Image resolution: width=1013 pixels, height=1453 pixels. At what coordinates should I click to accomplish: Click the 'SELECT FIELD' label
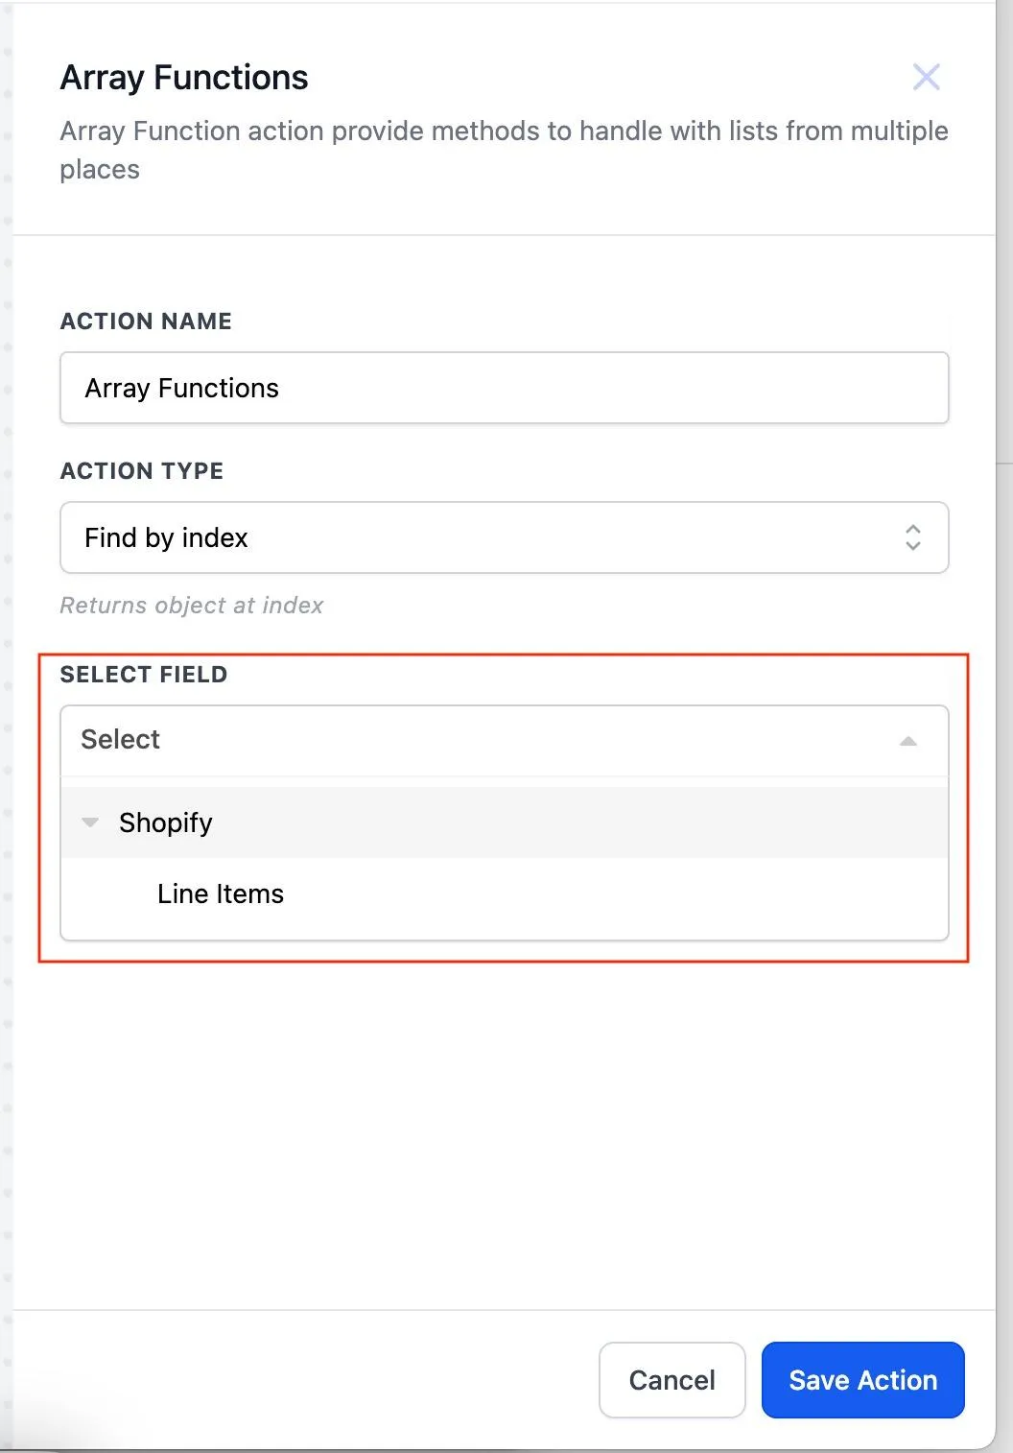[144, 675]
